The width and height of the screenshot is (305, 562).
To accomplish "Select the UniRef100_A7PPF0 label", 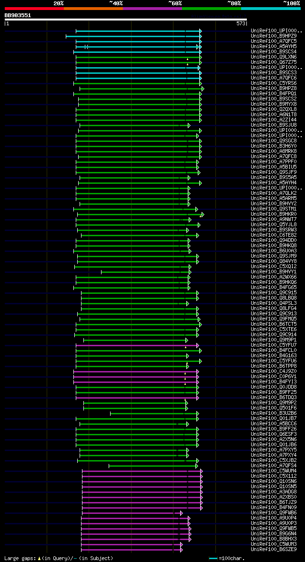I will tap(274, 161).
